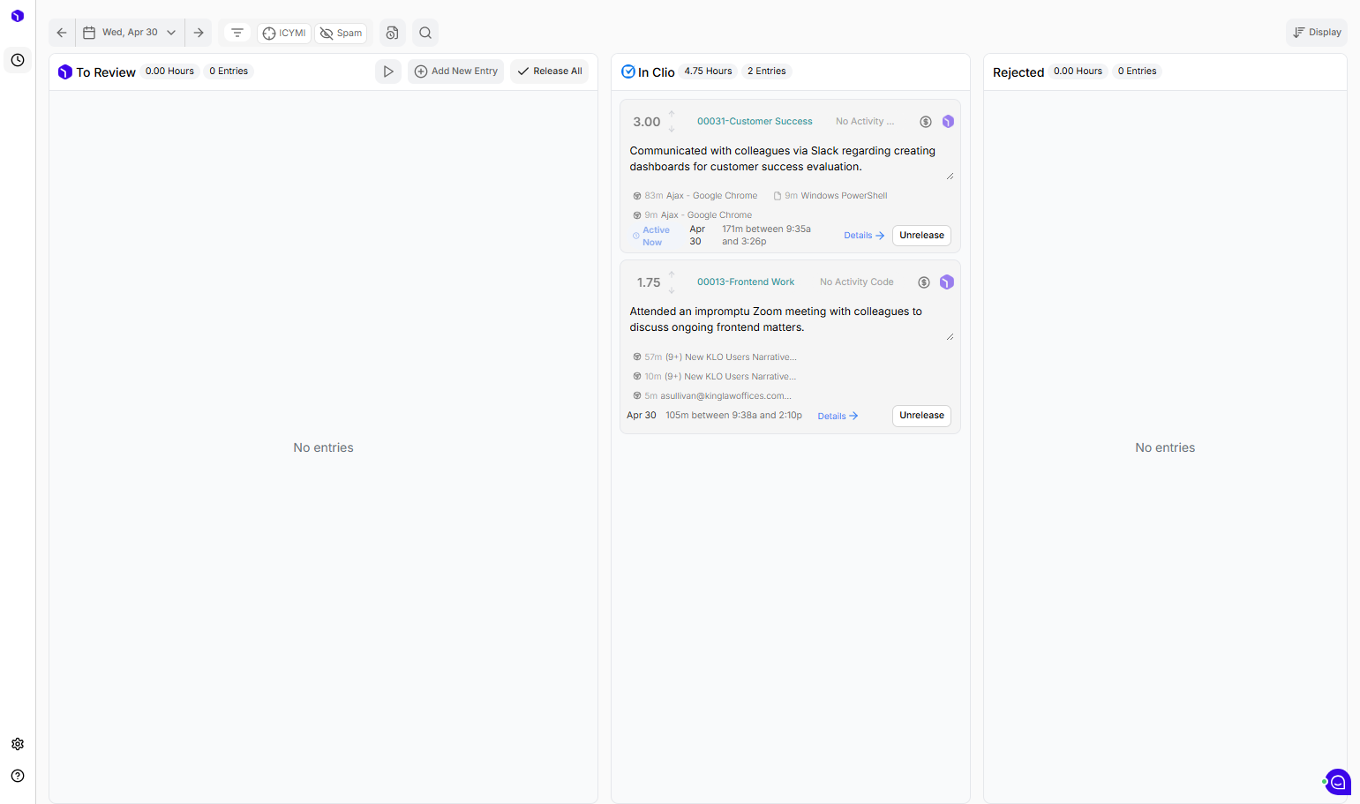The width and height of the screenshot is (1360, 804).
Task: Choose activity code on the Customer Success entry
Action: [x=865, y=122]
